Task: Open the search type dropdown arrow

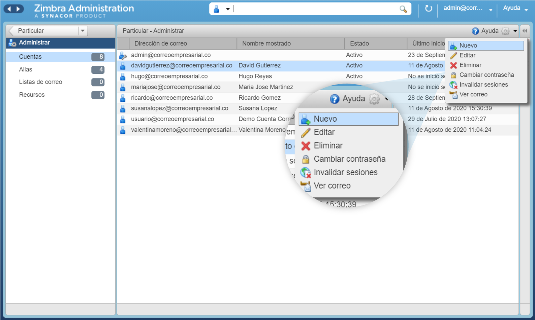Action: point(228,9)
